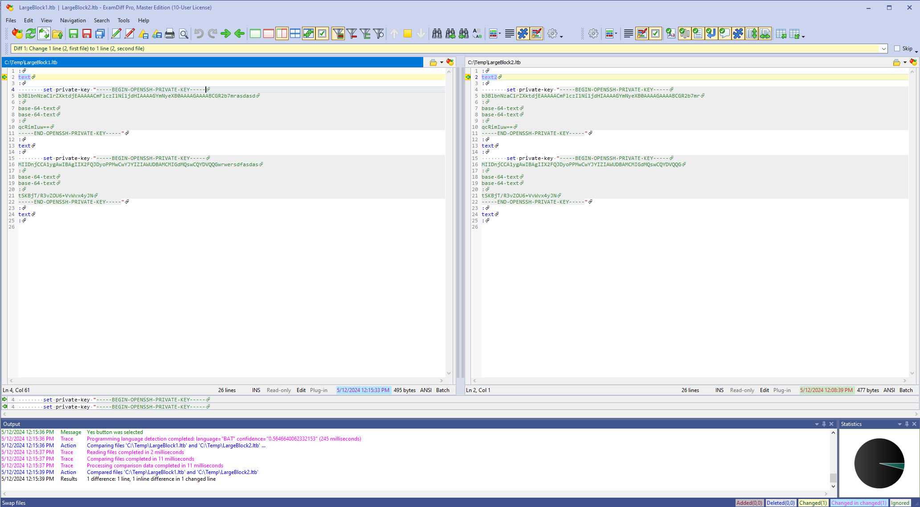Click the right pane Batch status label
Viewport: 920px width, 507px height.
coord(906,390)
